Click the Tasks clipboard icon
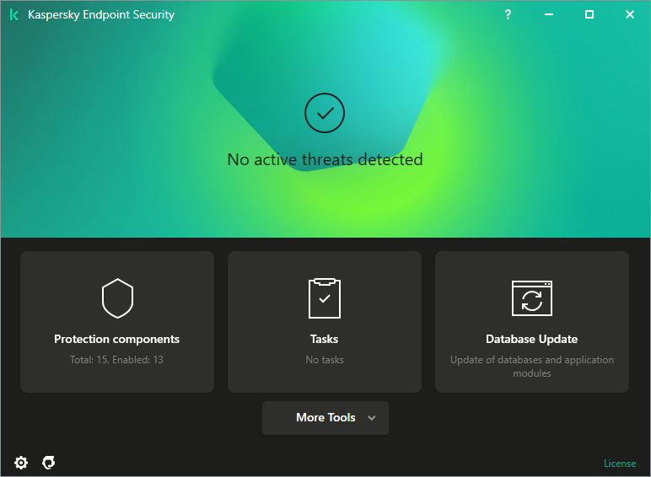 325,297
